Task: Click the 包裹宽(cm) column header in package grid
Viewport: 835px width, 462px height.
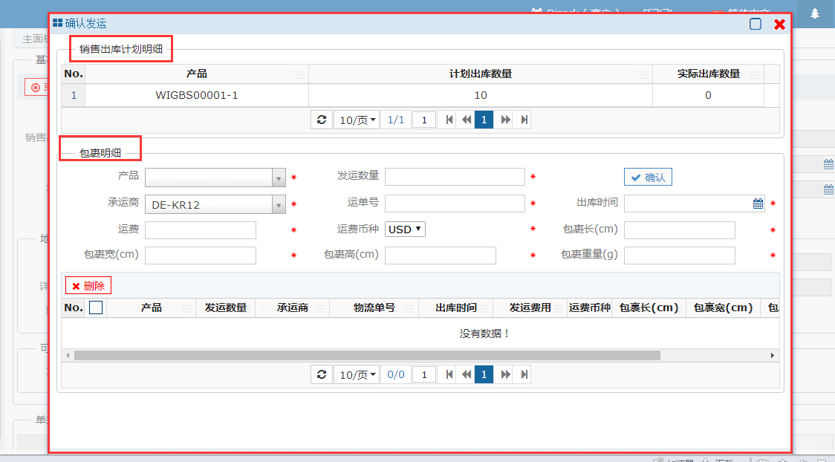Action: pos(723,308)
